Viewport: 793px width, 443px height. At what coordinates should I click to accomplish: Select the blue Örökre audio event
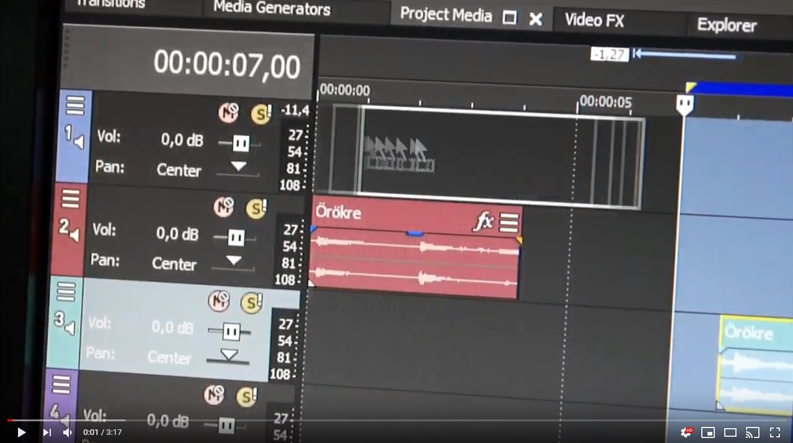[x=755, y=364]
